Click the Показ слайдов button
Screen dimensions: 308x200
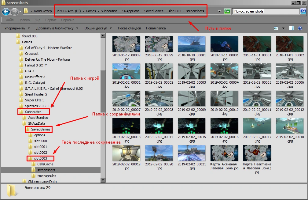tap(130, 28)
